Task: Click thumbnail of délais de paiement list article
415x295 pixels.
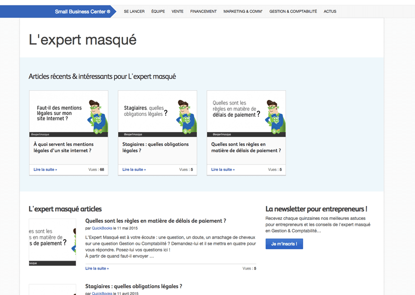Action: click(52, 242)
